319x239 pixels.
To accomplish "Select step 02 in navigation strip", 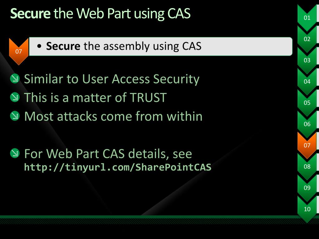I will (307, 39).
